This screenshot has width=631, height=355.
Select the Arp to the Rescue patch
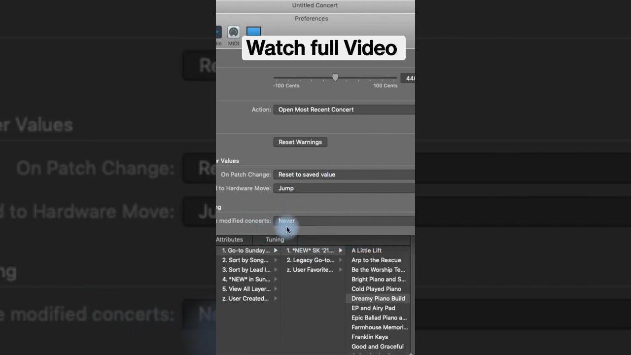376,260
